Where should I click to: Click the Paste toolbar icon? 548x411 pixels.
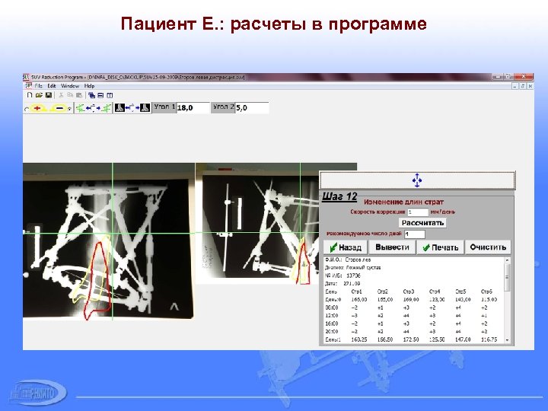click(x=79, y=95)
